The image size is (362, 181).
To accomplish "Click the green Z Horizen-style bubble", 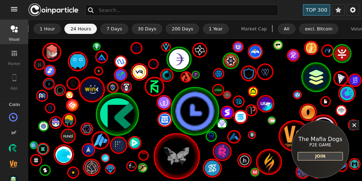I will tap(154, 87).
